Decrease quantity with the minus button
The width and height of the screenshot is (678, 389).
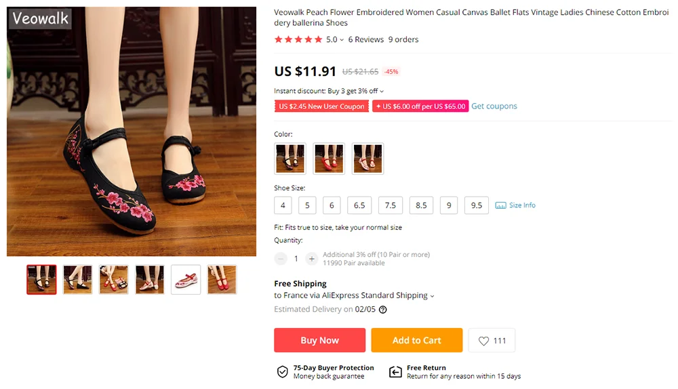tap(281, 258)
